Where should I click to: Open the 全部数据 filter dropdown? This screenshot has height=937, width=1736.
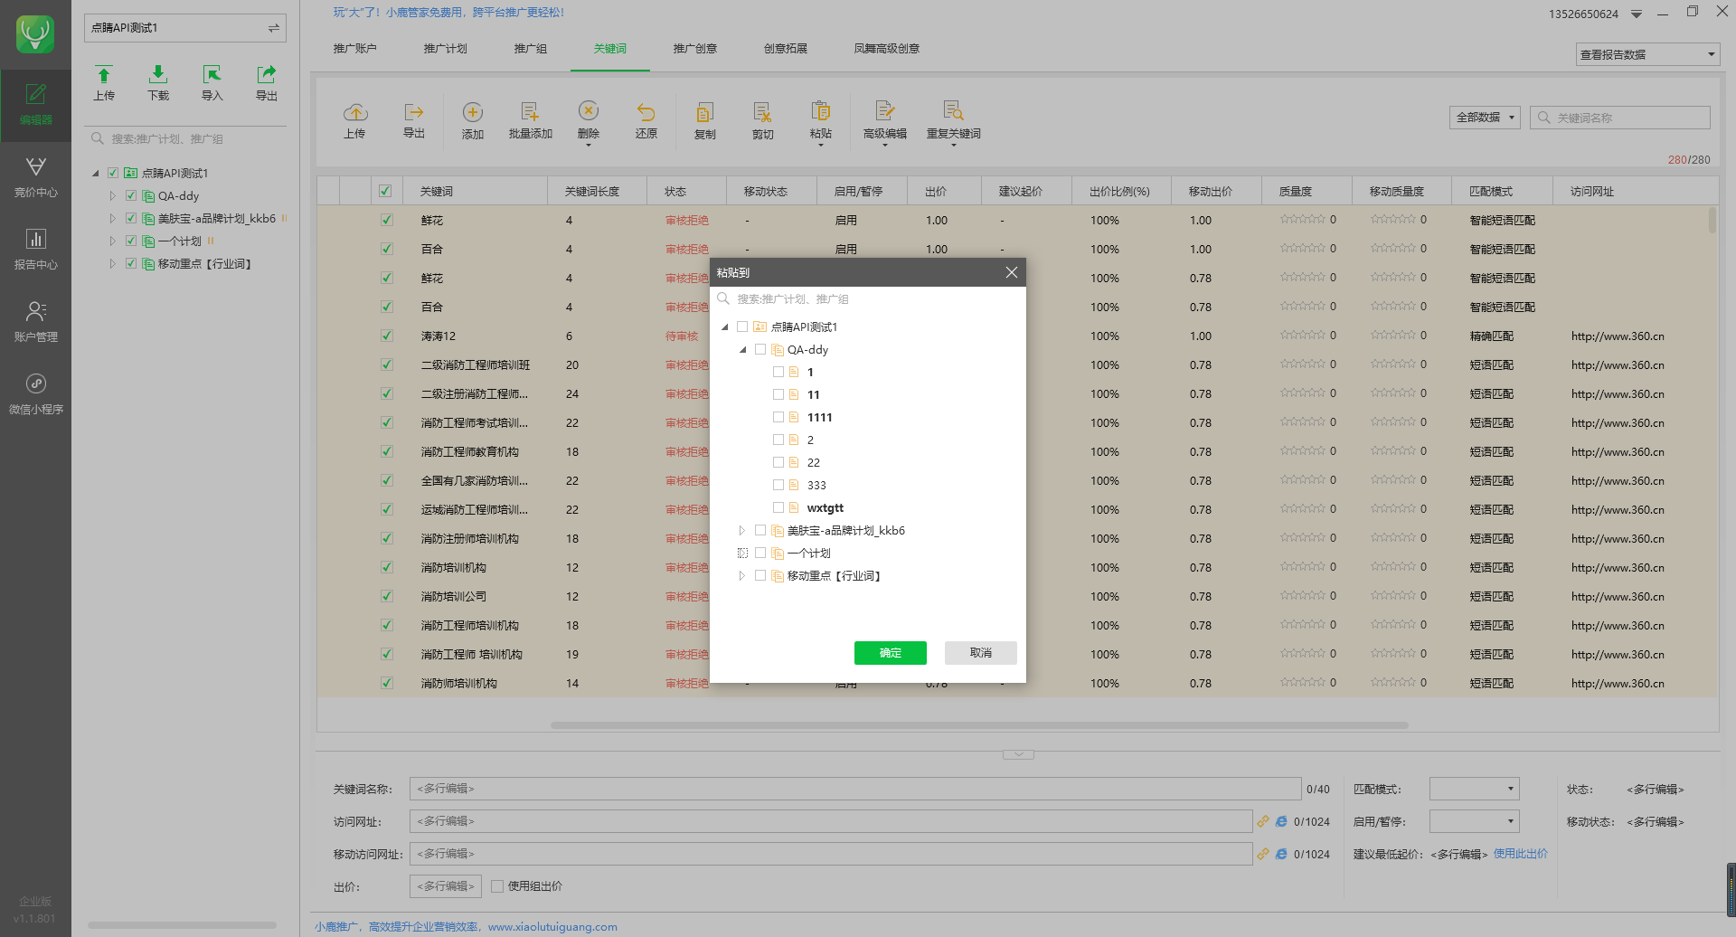pos(1485,118)
